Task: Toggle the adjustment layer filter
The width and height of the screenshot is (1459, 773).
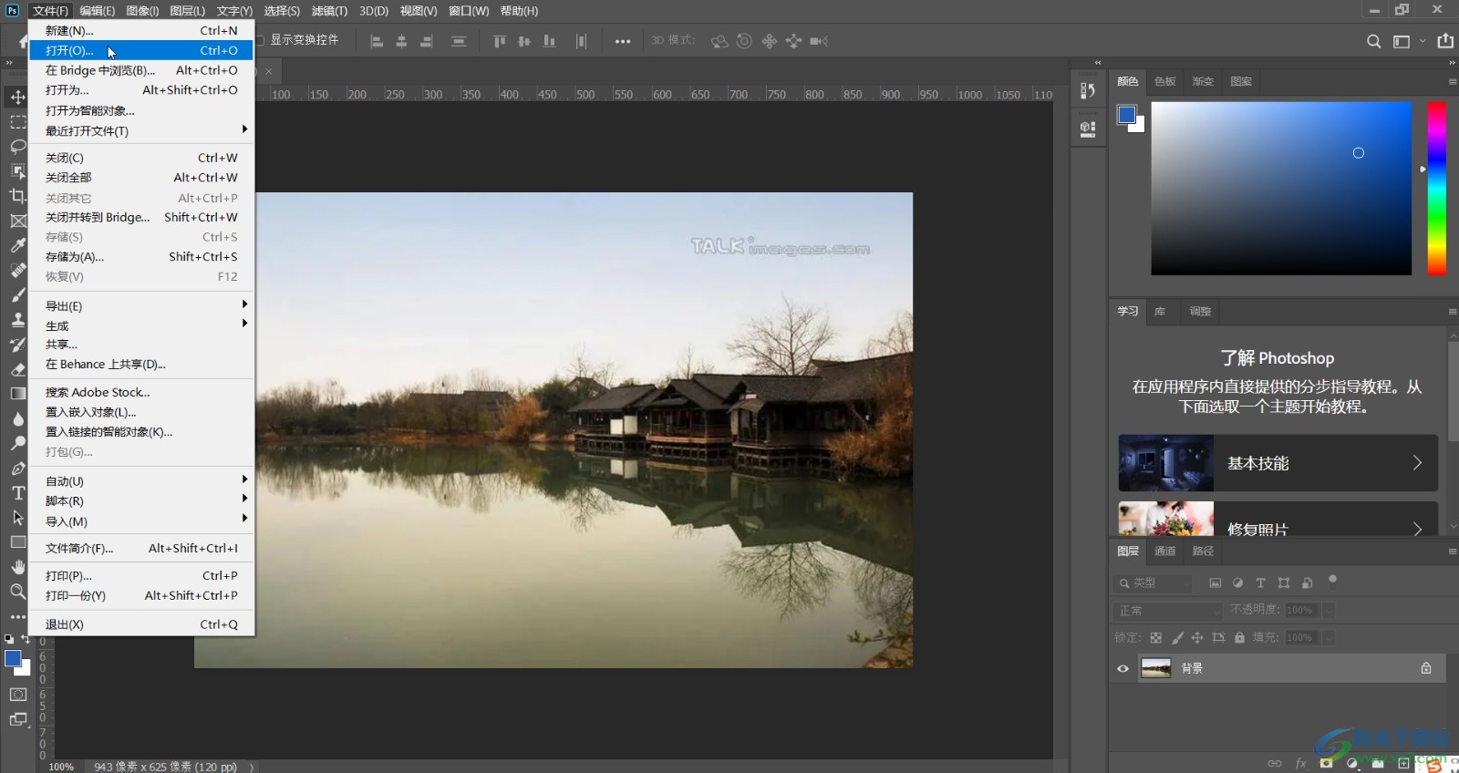Action: 1237,582
